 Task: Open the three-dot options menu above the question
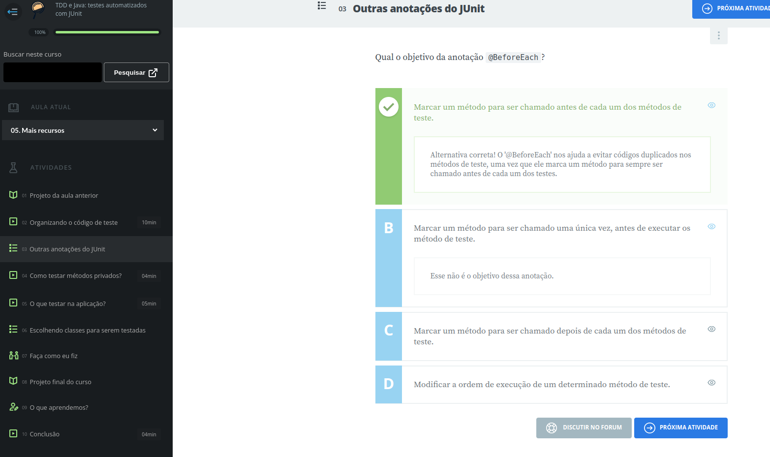718,35
